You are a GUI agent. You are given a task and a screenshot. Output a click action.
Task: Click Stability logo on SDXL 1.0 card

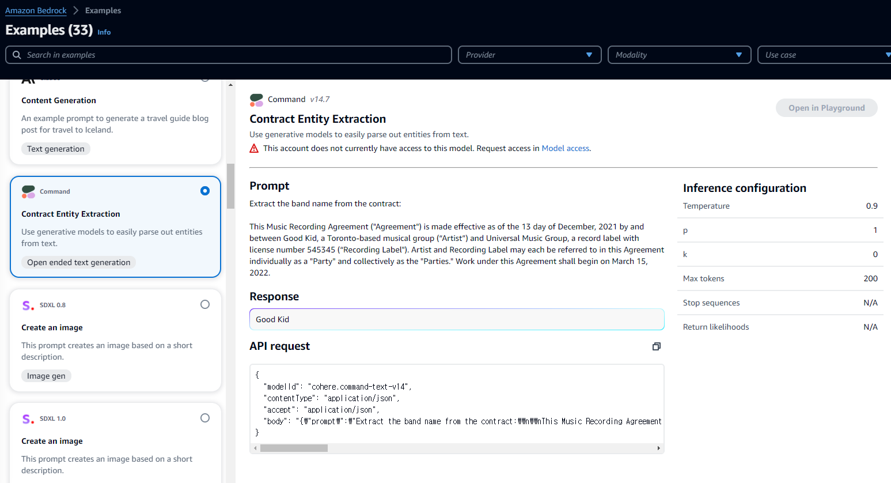click(x=28, y=419)
